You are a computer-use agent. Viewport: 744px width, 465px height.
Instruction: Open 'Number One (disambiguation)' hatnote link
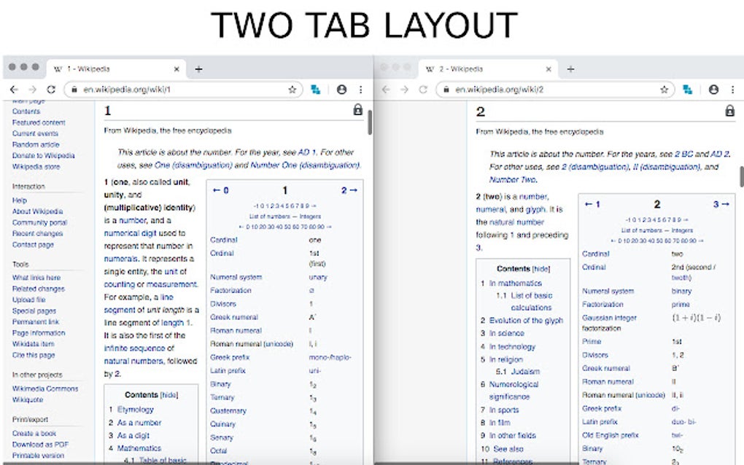tap(305, 165)
